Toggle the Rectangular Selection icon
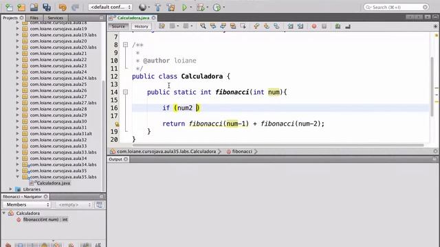This screenshot has width=440, height=247. [243, 26]
